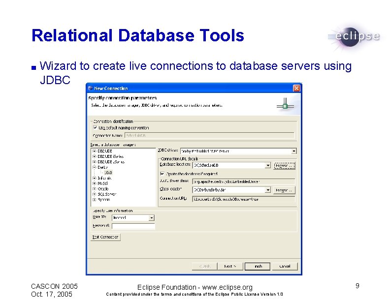Select DB2 UDB iSeries in the tree
This screenshot has height=301, width=390.
coord(111,156)
